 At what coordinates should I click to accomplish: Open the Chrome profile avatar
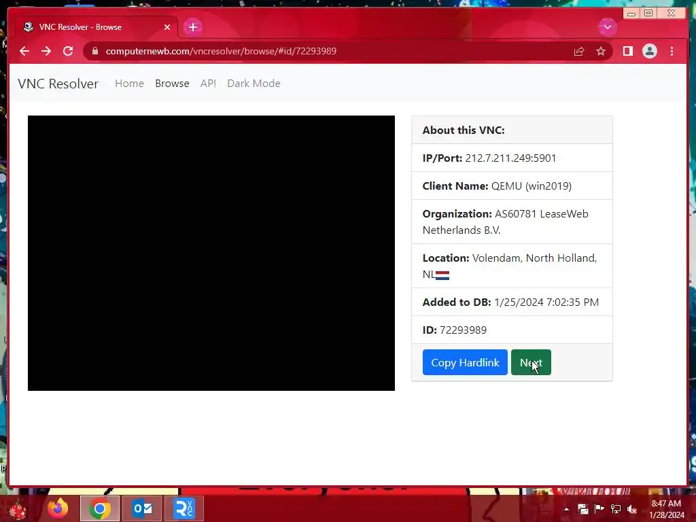pyautogui.click(x=649, y=52)
